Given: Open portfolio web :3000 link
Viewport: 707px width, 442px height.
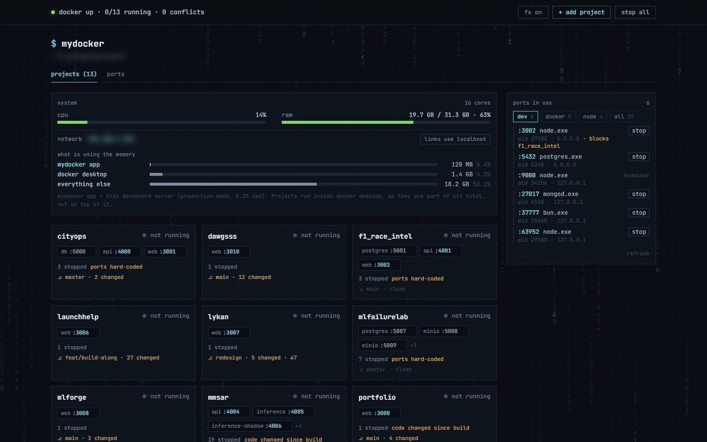Looking at the screenshot, I should [380, 414].
